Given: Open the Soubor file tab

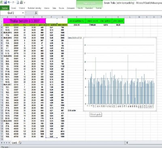Looking at the screenshot, I should 5,8.
